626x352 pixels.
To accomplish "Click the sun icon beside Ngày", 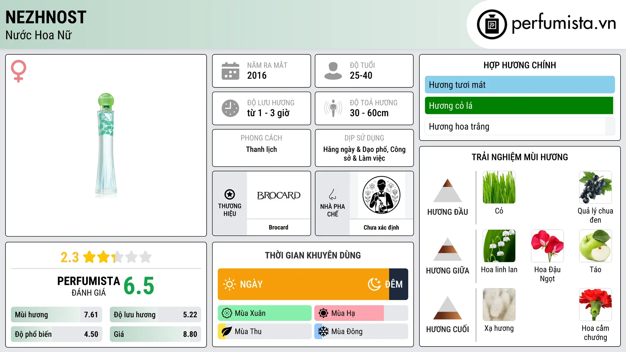I will pos(229,284).
